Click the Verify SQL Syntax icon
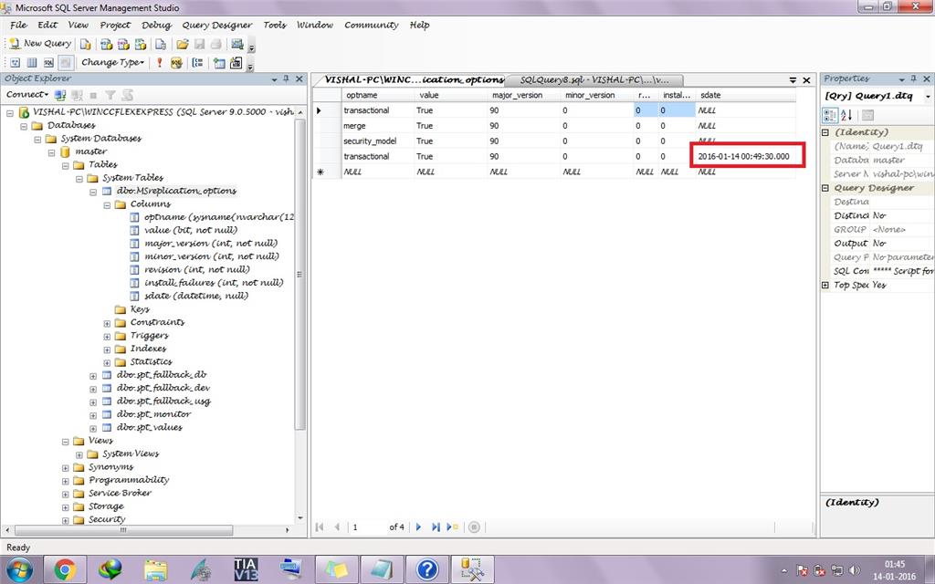935x584 pixels. tap(176, 63)
